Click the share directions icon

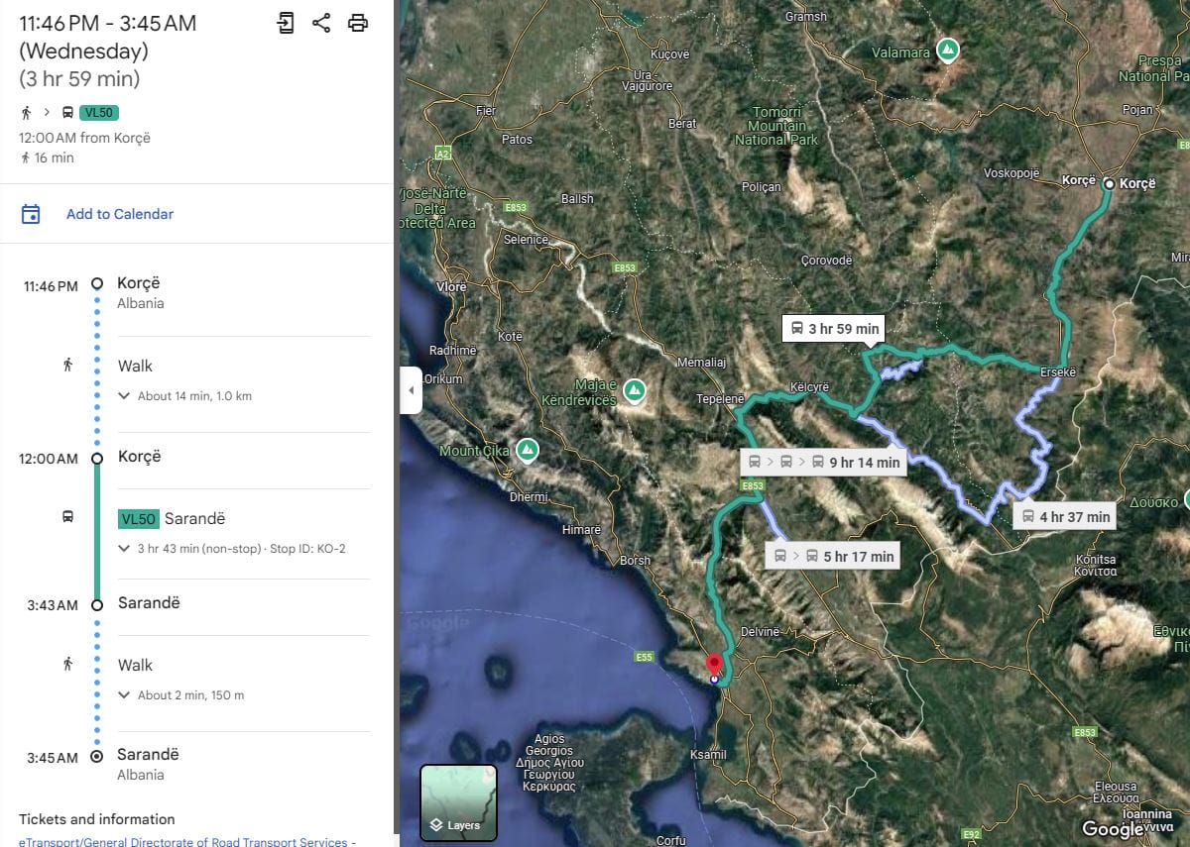(x=321, y=23)
